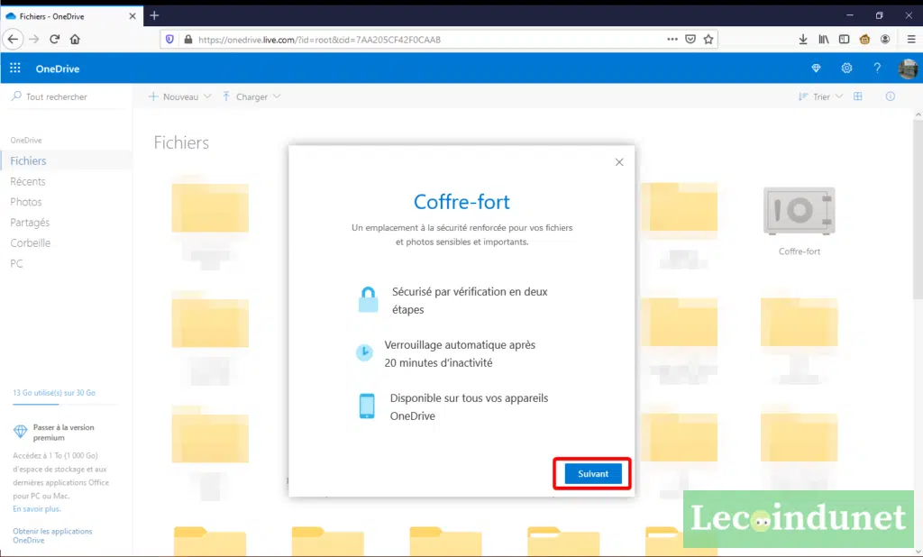
Task: Select the Fichiers - OneDrive browser tab
Action: click(71, 16)
